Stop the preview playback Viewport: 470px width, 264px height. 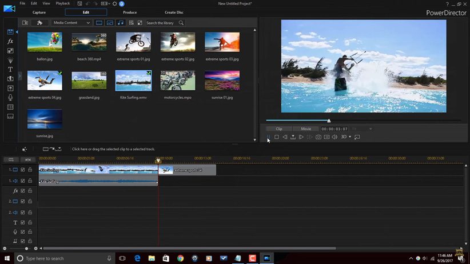pos(276,137)
